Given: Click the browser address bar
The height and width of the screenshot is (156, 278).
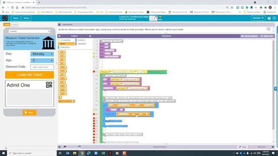Looking at the screenshot, I should (124, 8).
